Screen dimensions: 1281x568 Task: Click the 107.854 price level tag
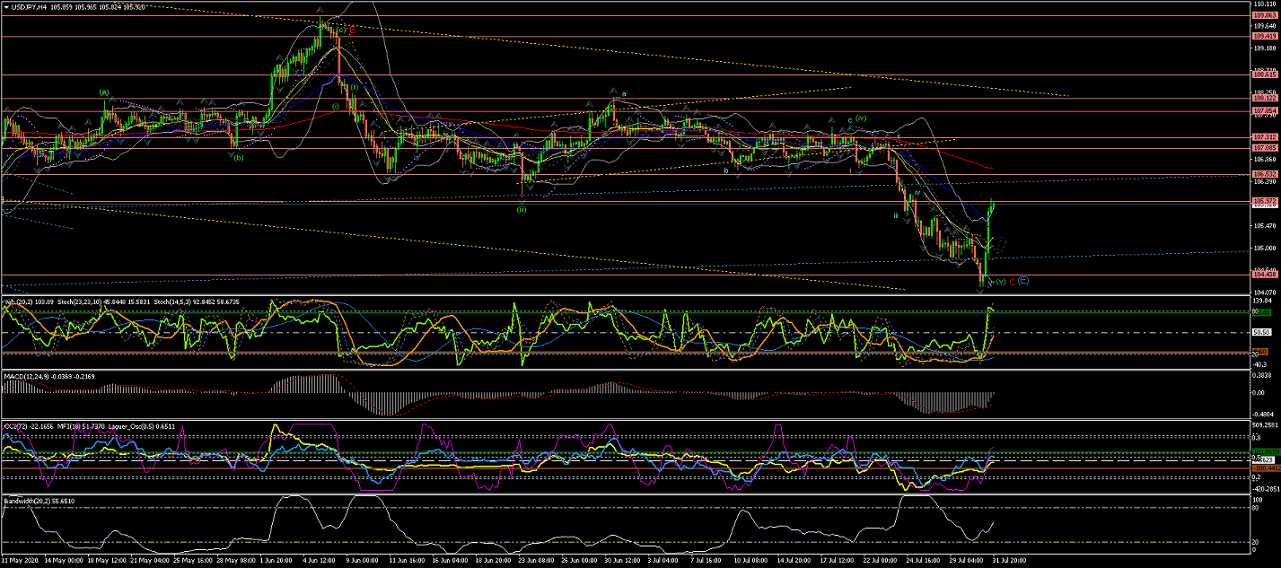pos(1264,111)
